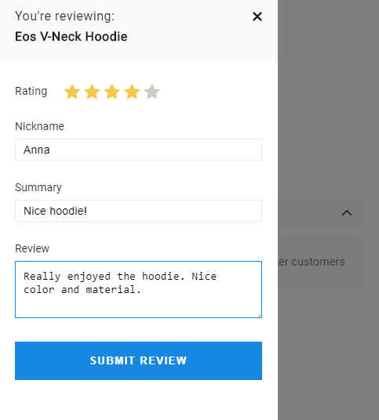Close the review panel with the X icon

pos(257,16)
